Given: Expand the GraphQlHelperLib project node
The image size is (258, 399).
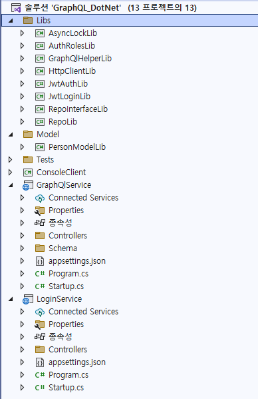Looking at the screenshot, I should [23, 59].
